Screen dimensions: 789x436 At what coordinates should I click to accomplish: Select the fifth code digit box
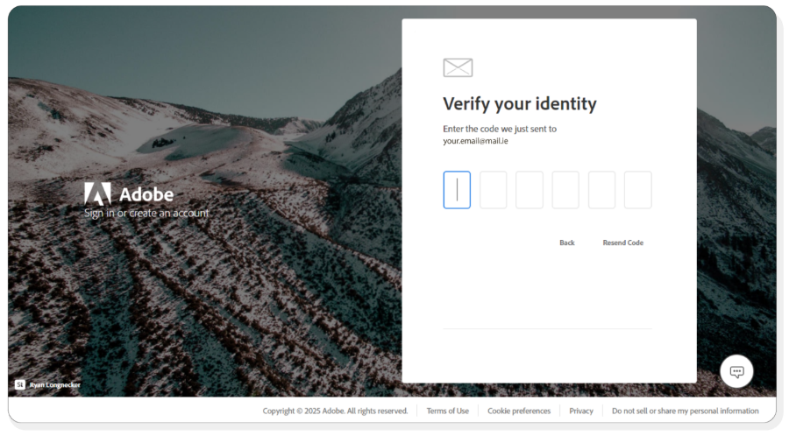tap(601, 190)
